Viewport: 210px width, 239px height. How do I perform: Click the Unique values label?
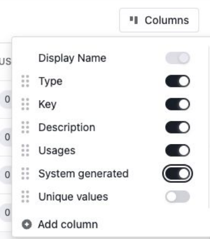(73, 197)
